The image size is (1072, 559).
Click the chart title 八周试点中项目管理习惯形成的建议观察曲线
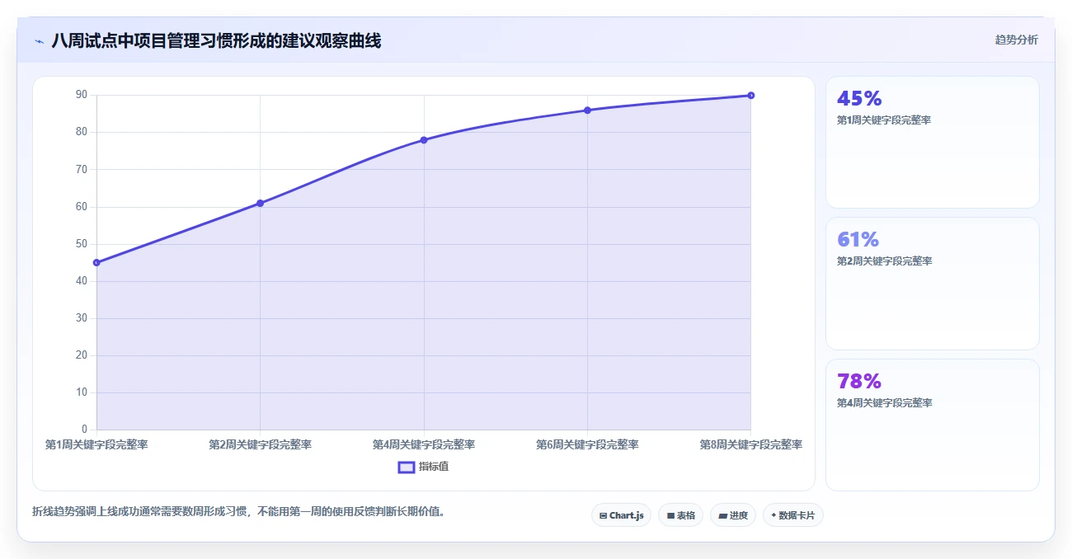(x=216, y=40)
